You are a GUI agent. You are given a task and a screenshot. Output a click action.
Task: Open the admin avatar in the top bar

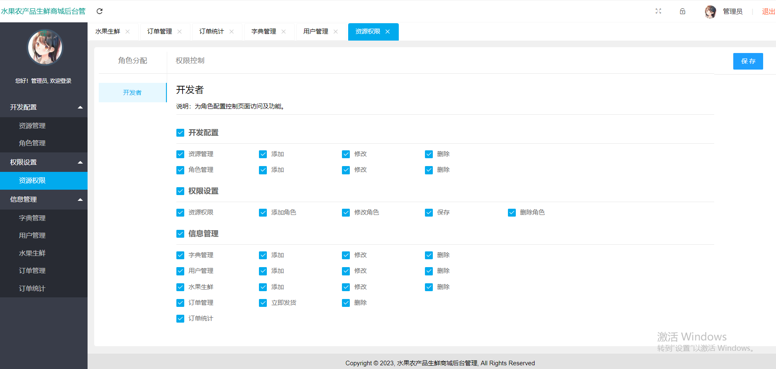coord(710,12)
